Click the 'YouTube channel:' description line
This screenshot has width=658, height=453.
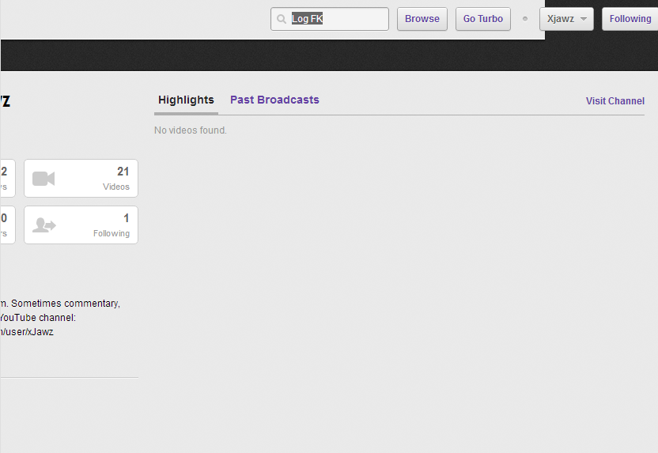[38, 318]
